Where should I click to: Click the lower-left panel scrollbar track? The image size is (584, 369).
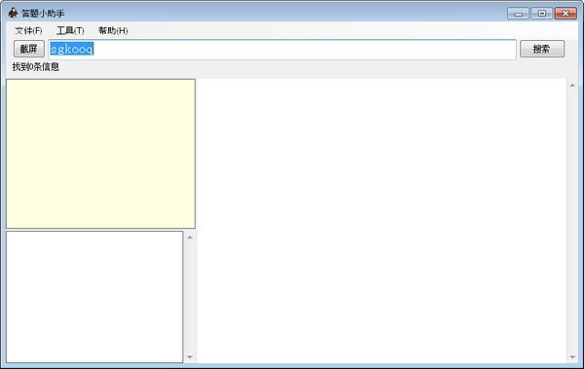coord(190,297)
